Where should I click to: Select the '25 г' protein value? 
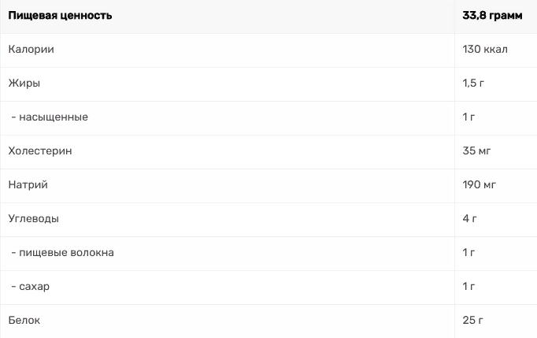[472, 320]
